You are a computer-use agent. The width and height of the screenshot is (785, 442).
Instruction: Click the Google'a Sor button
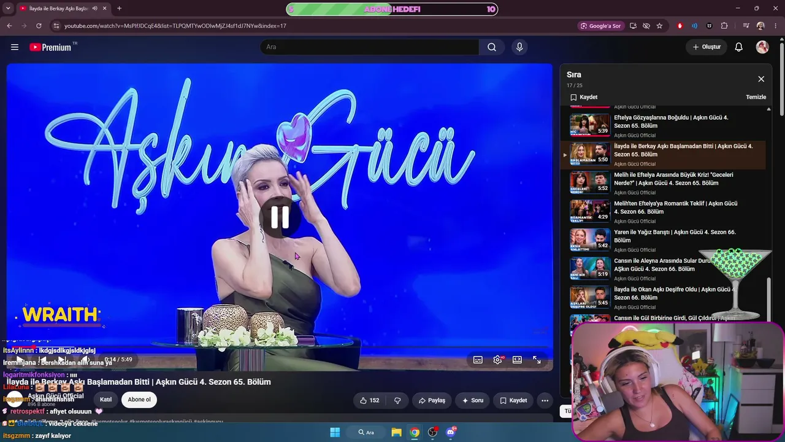point(601,26)
